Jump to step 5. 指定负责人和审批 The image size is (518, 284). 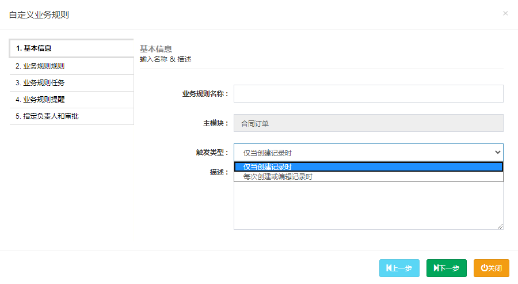point(71,116)
